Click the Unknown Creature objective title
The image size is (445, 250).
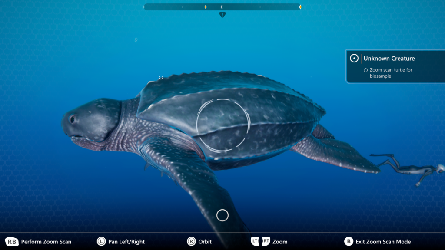pos(389,59)
